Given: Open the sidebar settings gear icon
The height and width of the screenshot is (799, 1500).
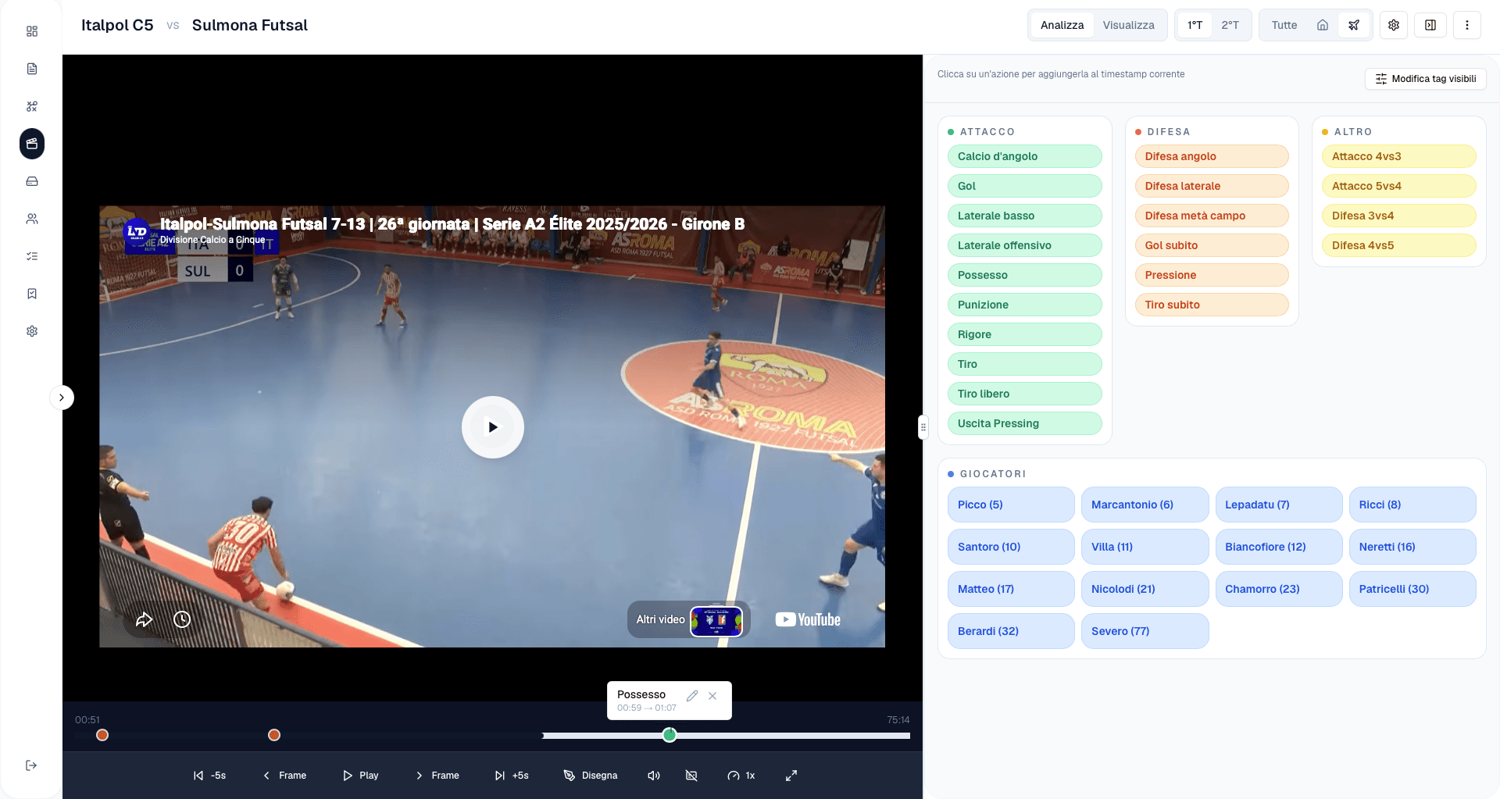Looking at the screenshot, I should pyautogui.click(x=32, y=331).
